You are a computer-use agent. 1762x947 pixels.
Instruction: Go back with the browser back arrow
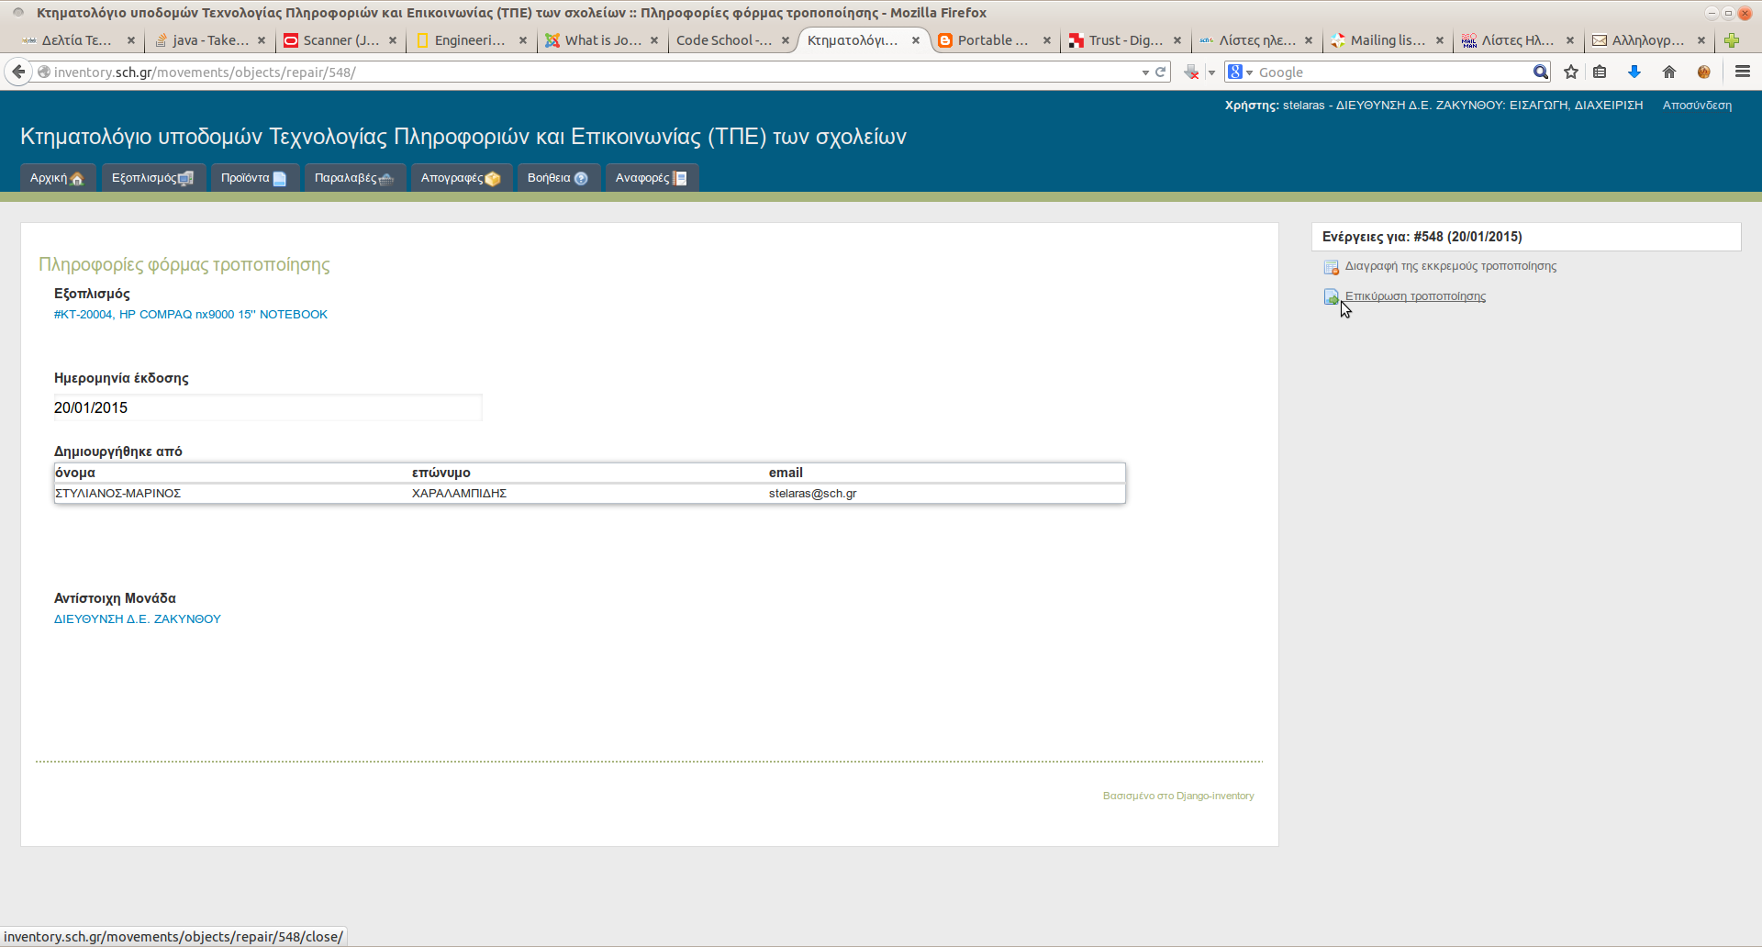(18, 72)
